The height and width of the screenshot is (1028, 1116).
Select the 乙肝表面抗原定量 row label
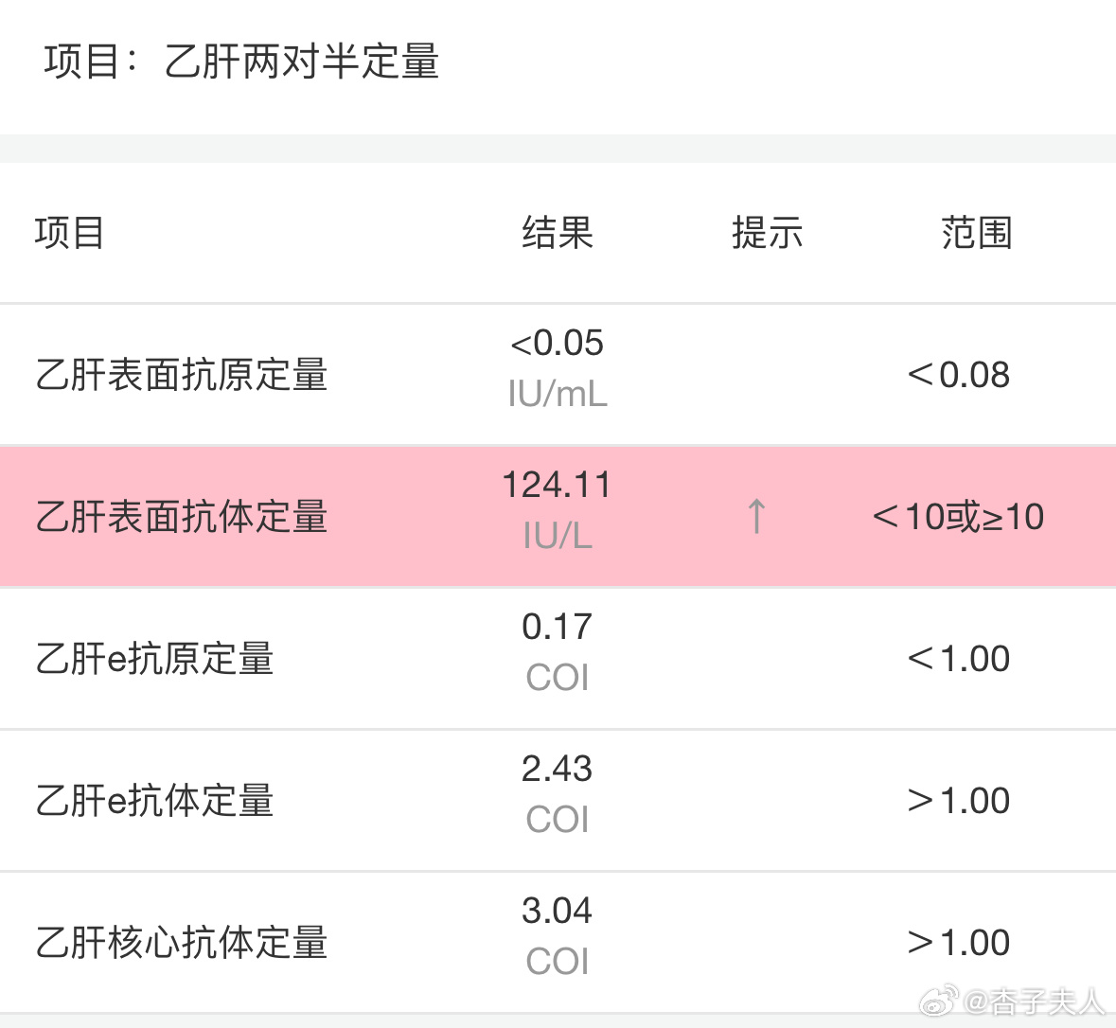(x=182, y=375)
